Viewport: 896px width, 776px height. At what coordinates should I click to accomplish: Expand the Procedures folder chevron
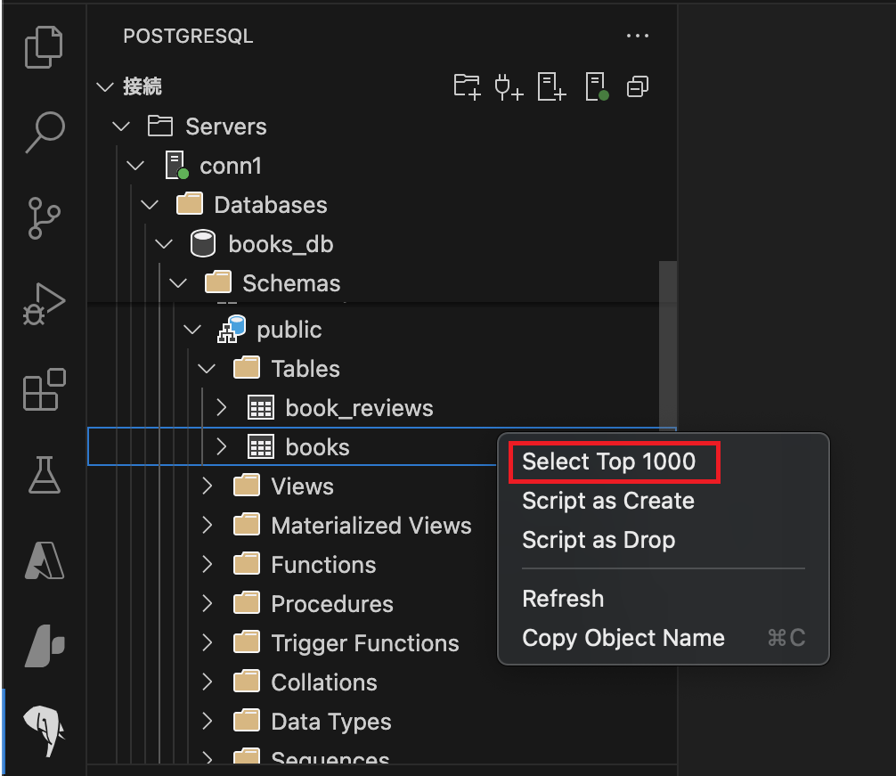click(208, 603)
